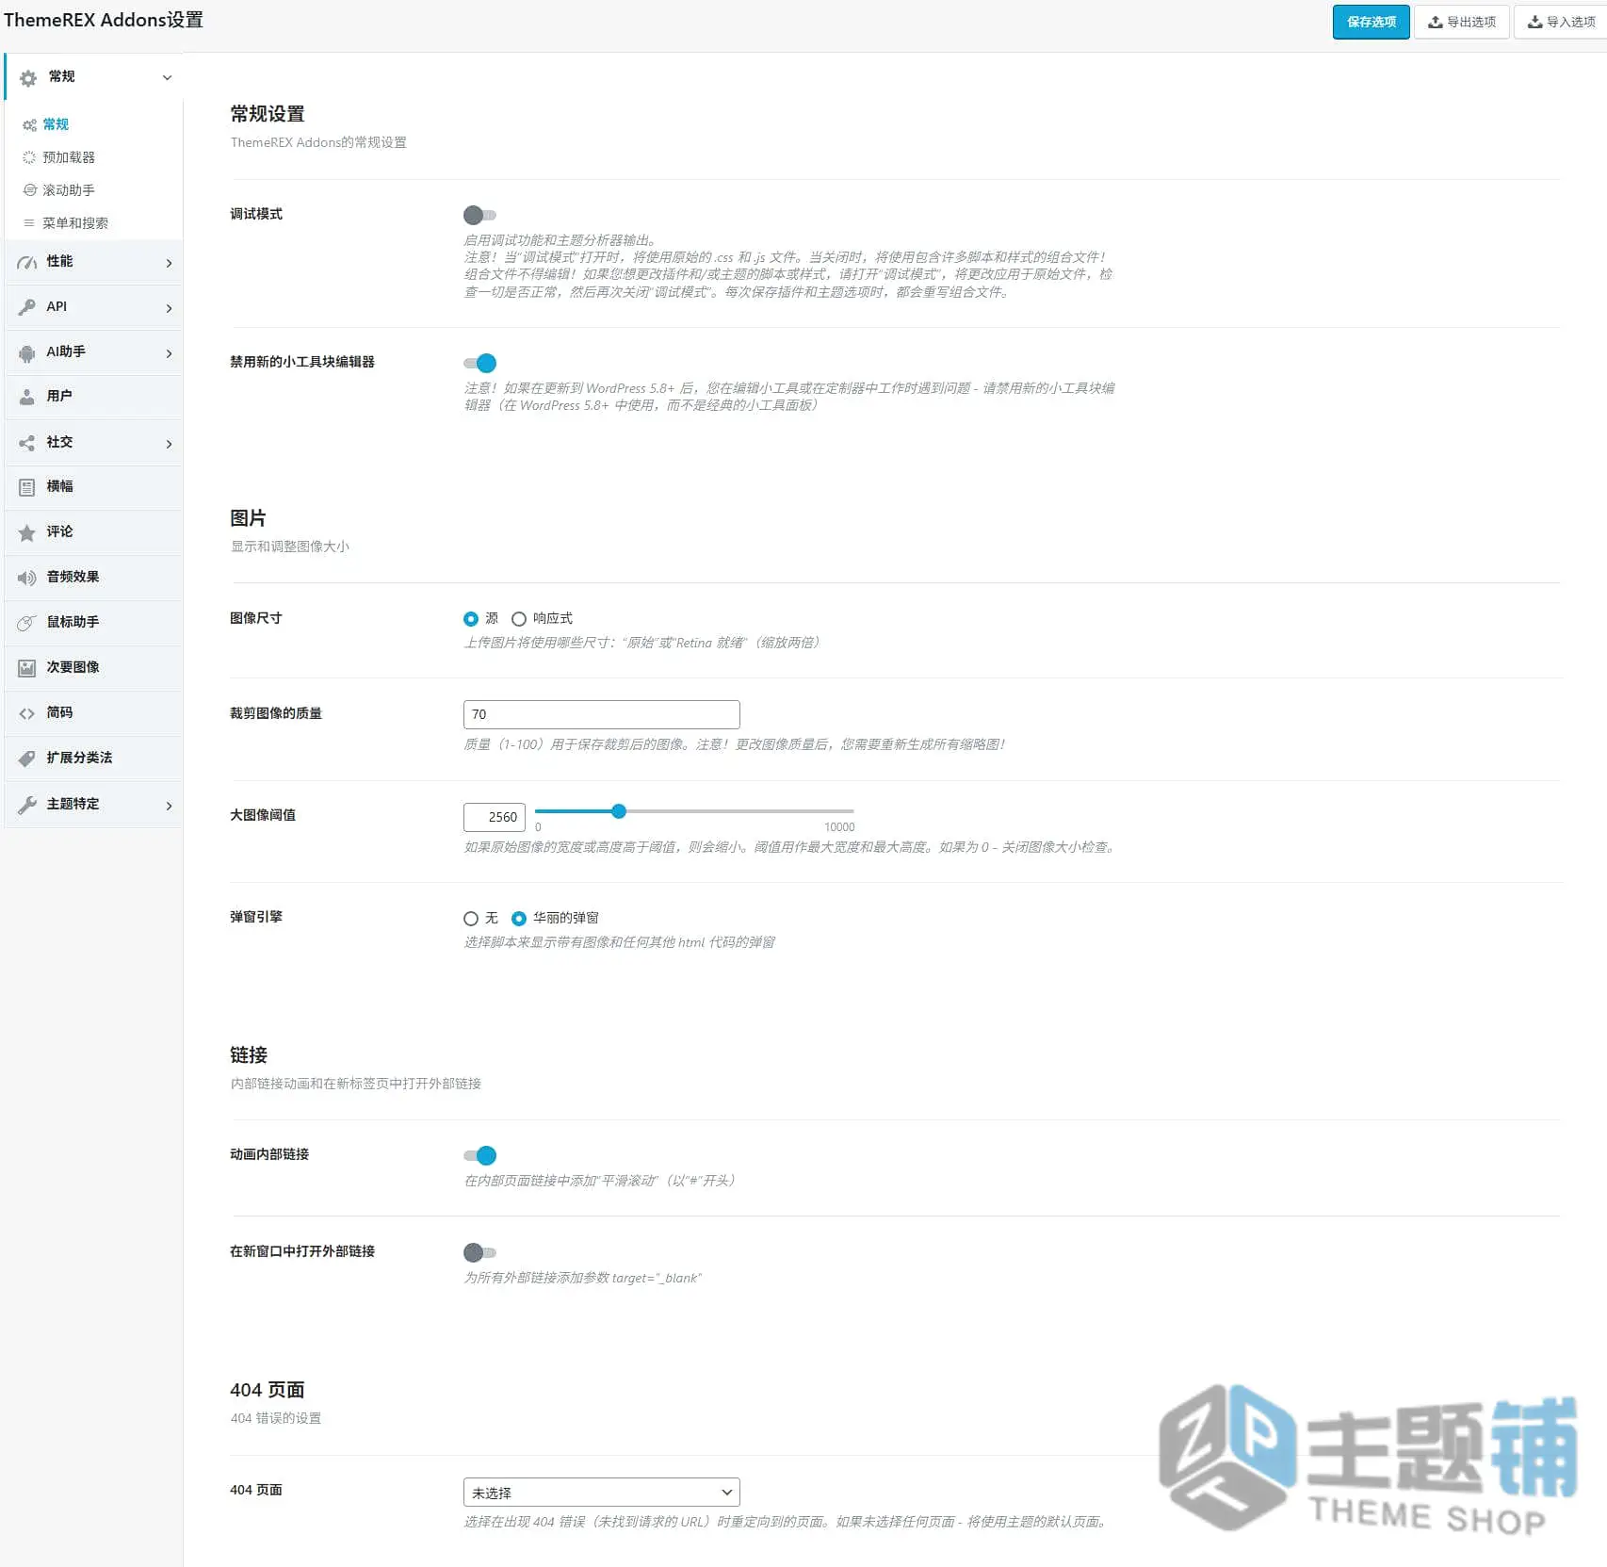Click the scroll icon for 滚动助手
The image size is (1607, 1567).
click(x=29, y=190)
